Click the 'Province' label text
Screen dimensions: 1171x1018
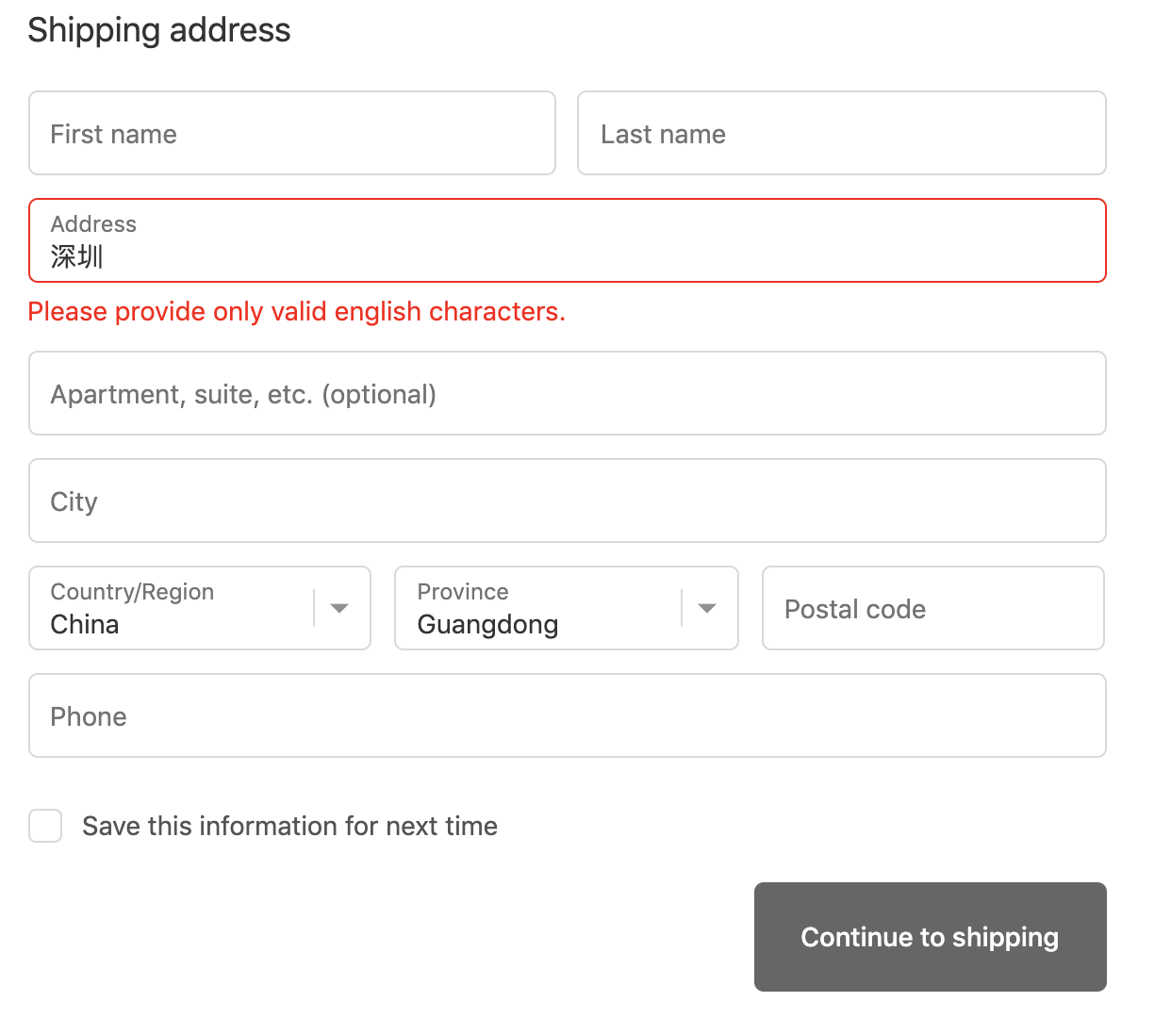click(463, 592)
